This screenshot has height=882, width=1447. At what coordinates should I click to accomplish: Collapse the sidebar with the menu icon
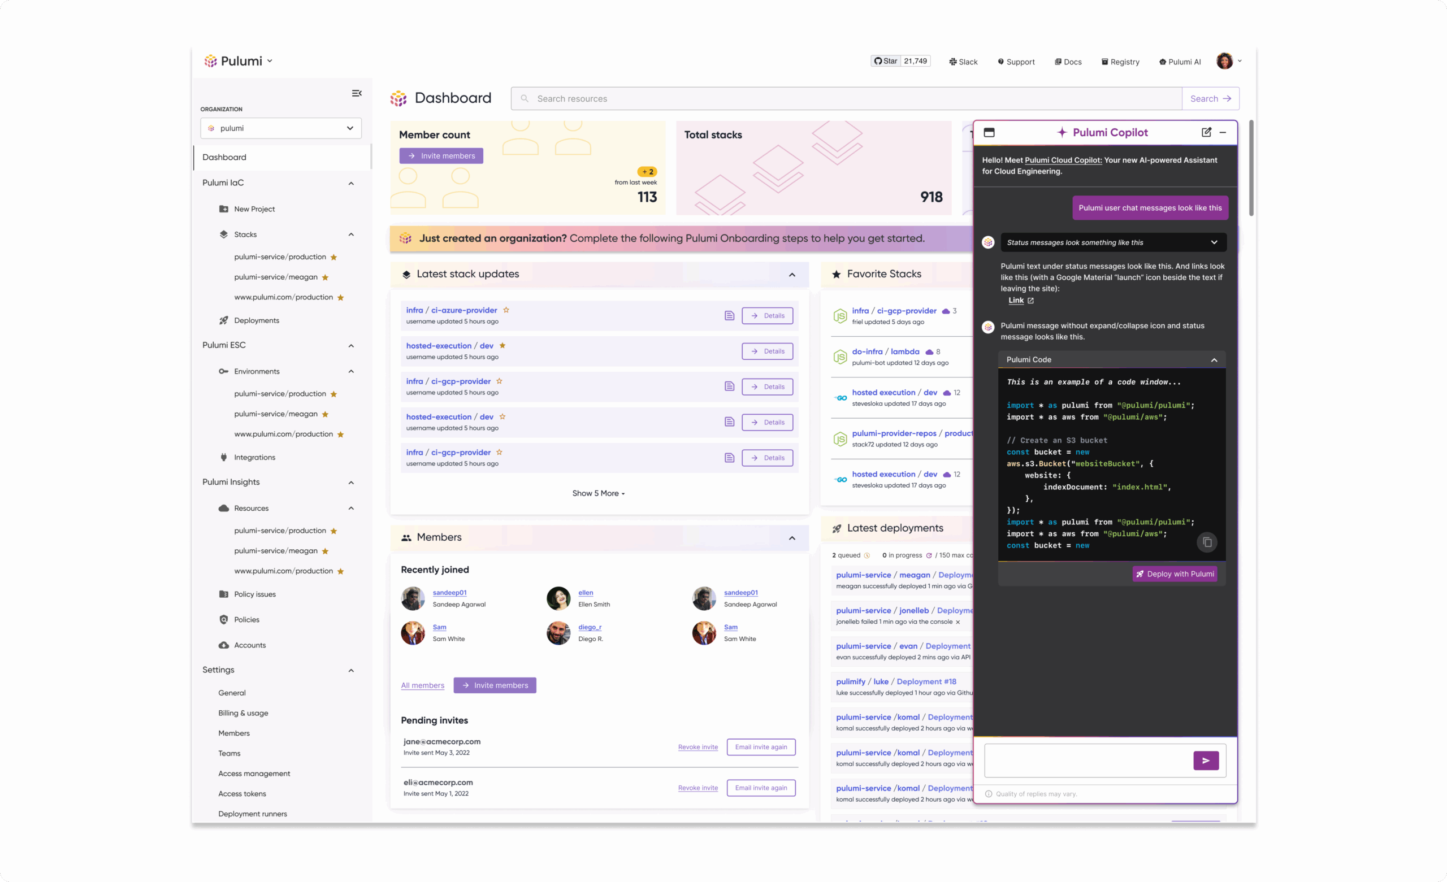click(x=357, y=93)
